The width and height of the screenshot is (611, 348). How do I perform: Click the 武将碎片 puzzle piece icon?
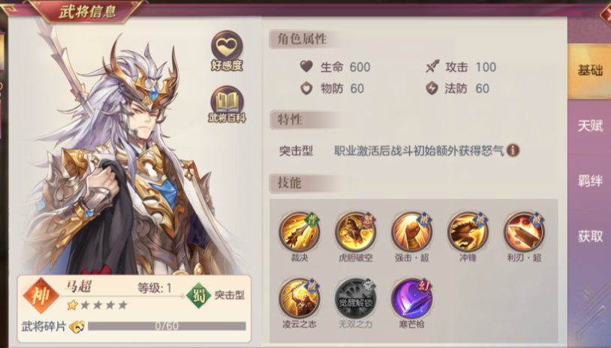click(x=77, y=326)
